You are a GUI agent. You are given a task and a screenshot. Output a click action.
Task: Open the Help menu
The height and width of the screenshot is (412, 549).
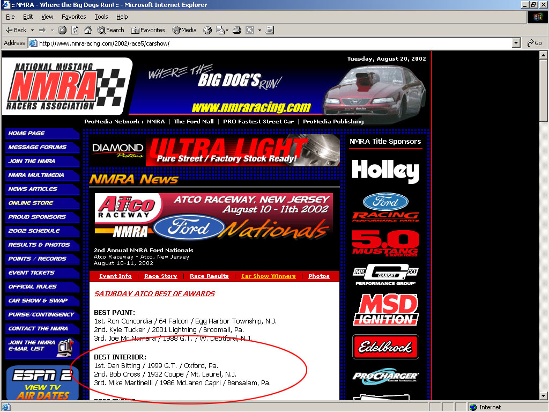[122, 17]
